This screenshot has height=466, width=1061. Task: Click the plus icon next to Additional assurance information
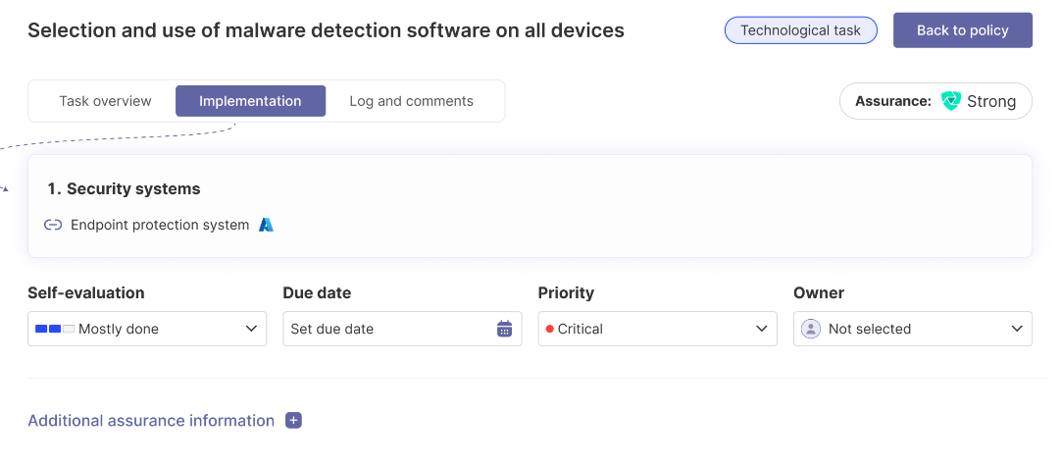point(293,420)
